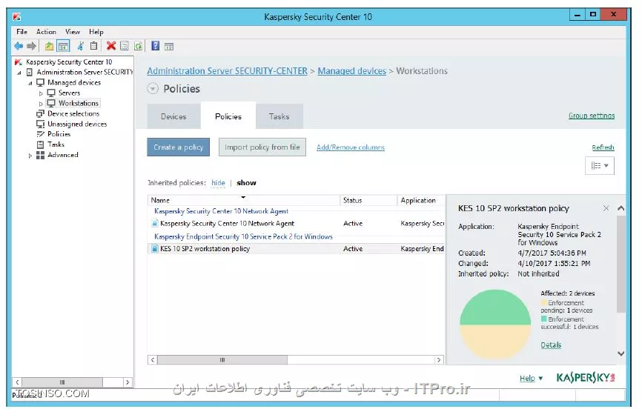Click right arrow of console tree scrollbar

(128, 382)
